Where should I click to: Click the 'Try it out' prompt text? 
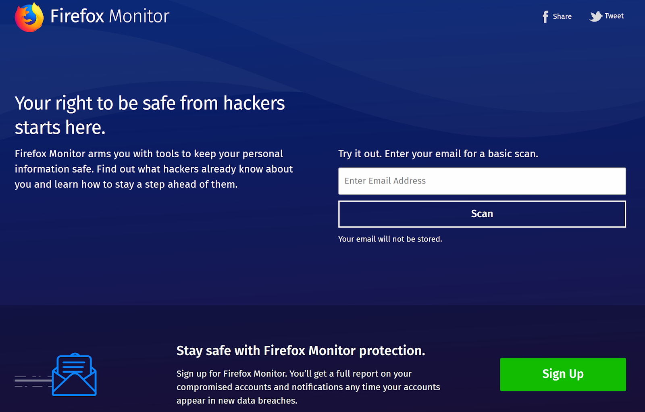(438, 154)
